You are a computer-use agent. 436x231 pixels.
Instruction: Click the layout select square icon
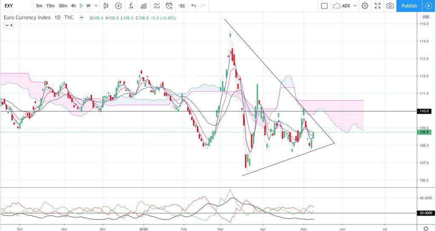tap(324, 6)
